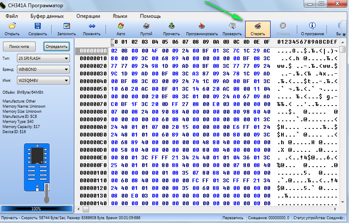Click the 100% progress bar
This screenshot has width=349, height=223.
36,209
